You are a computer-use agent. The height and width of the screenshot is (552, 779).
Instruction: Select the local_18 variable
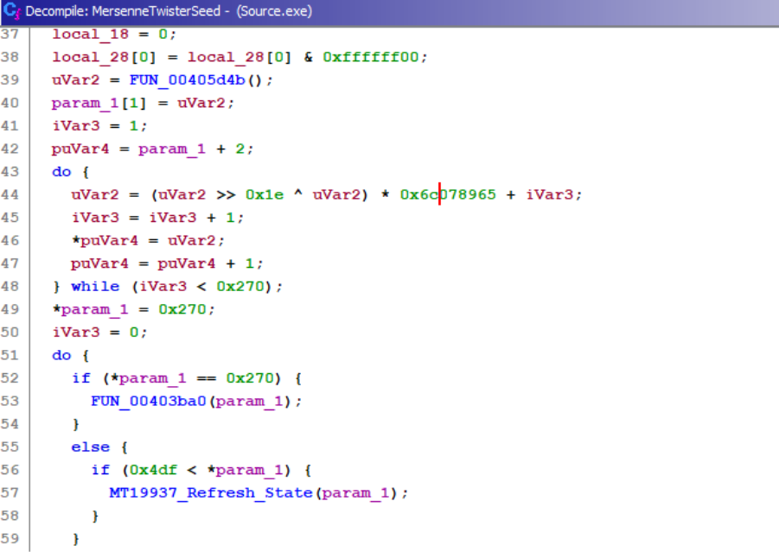[x=89, y=34]
